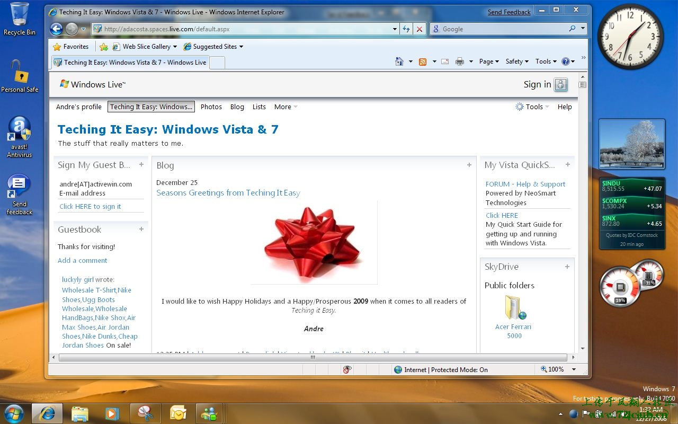Expand the Home button dropdown arrow

411,61
